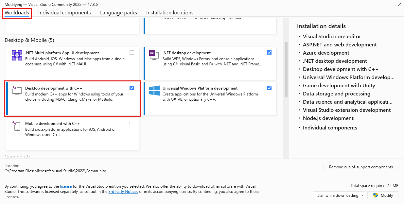Switch to the Individual components tab
Image resolution: width=404 pixels, height=204 pixels.
64,13
